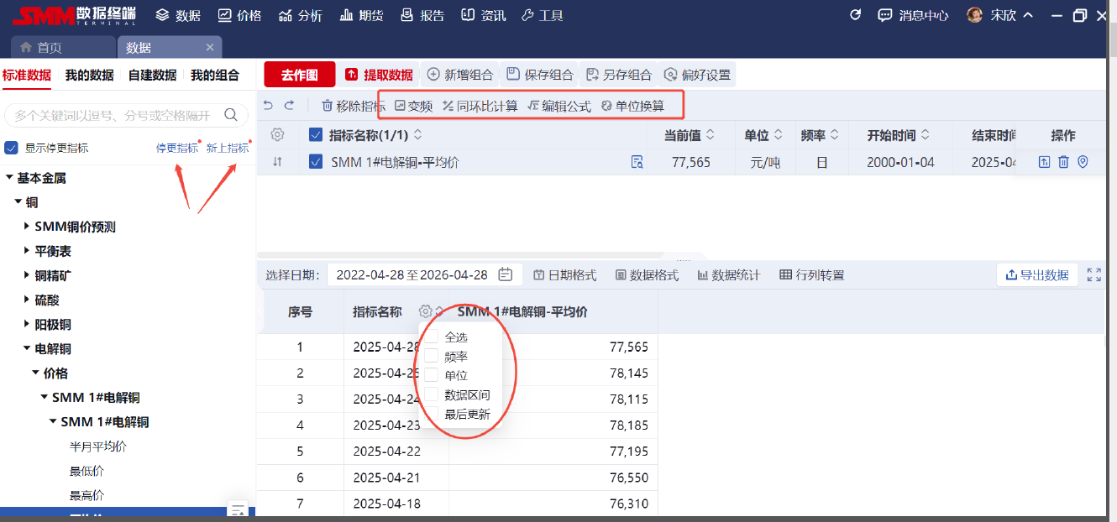The width and height of the screenshot is (1117, 522).
Task: Expand the 阳极铜 node
Action: pos(27,324)
